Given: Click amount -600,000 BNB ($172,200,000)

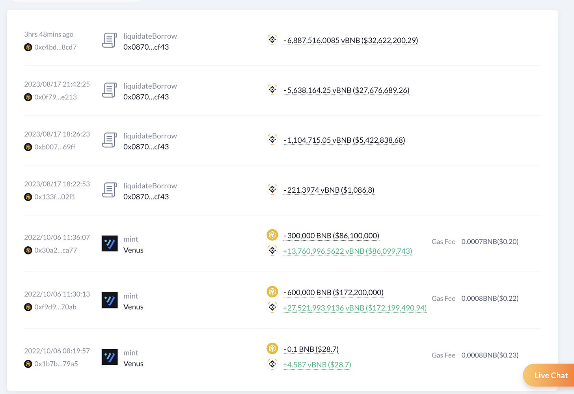Looking at the screenshot, I should pyautogui.click(x=334, y=293).
